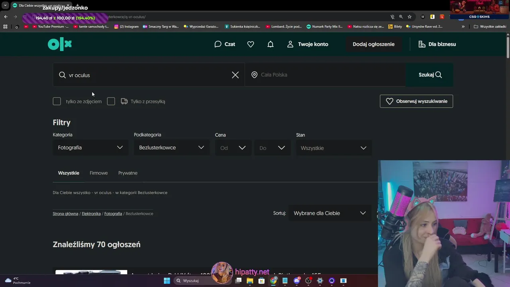510x287 pixels.
Task: Open OBS Studio from taskbar
Action: (x=308, y=281)
